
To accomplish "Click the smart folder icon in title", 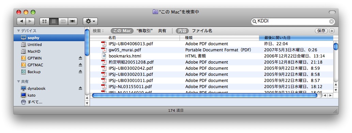I will (x=155, y=12).
